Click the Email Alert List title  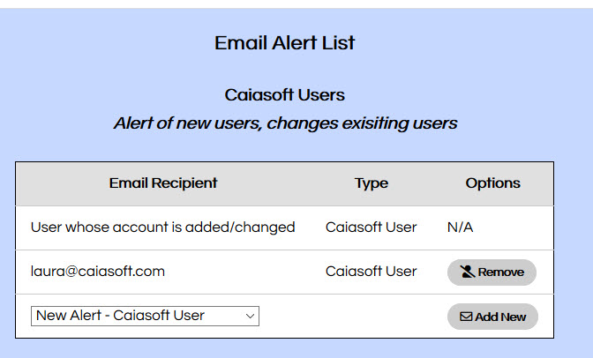(284, 42)
